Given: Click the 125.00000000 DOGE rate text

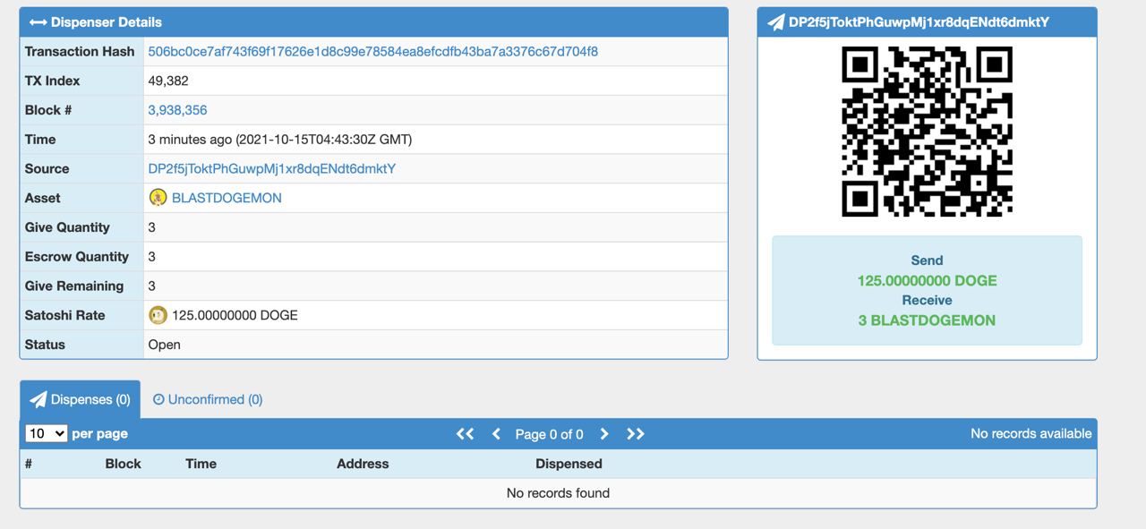Looking at the screenshot, I should point(235,315).
